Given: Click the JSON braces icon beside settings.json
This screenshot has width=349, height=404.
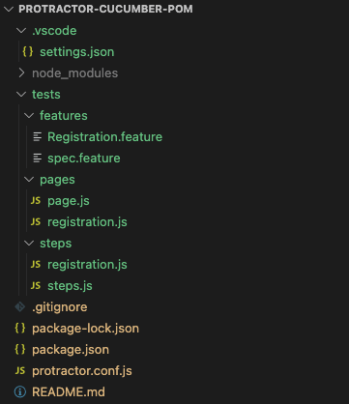Looking at the screenshot, I should (28, 52).
